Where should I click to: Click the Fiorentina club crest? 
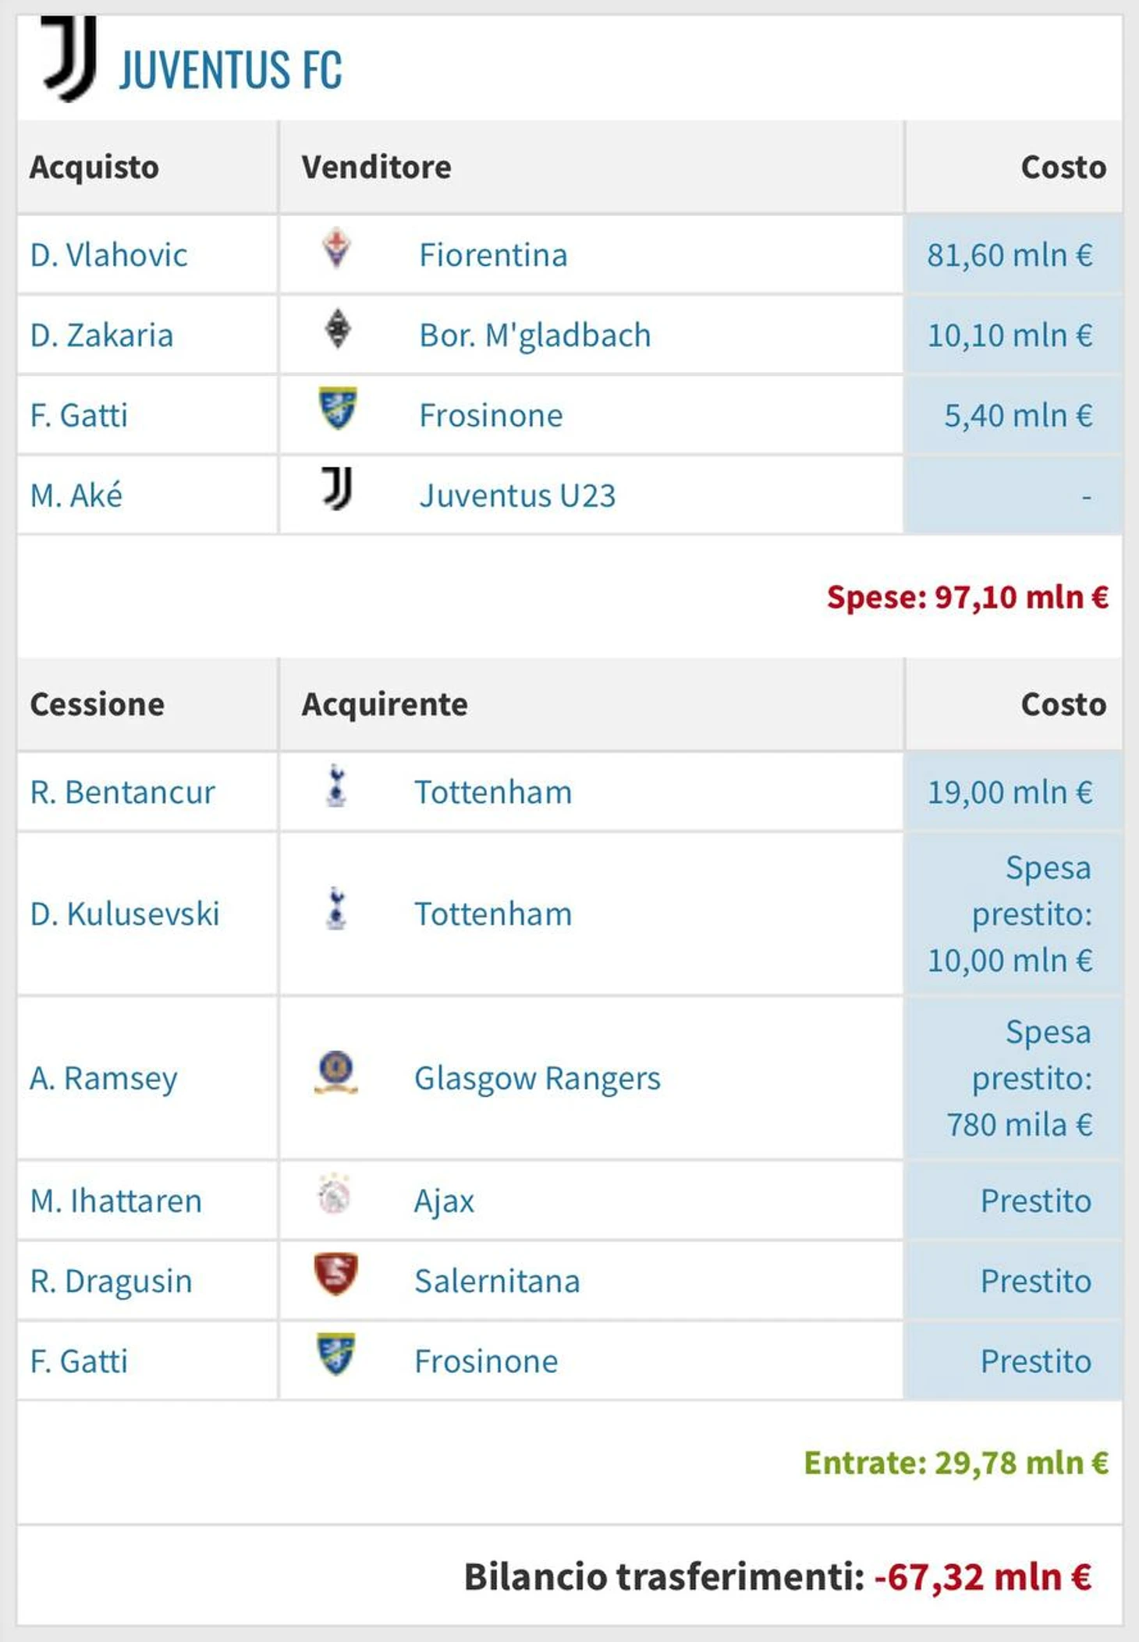pyautogui.click(x=337, y=250)
